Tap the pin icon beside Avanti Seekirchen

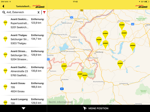(5, 23)
